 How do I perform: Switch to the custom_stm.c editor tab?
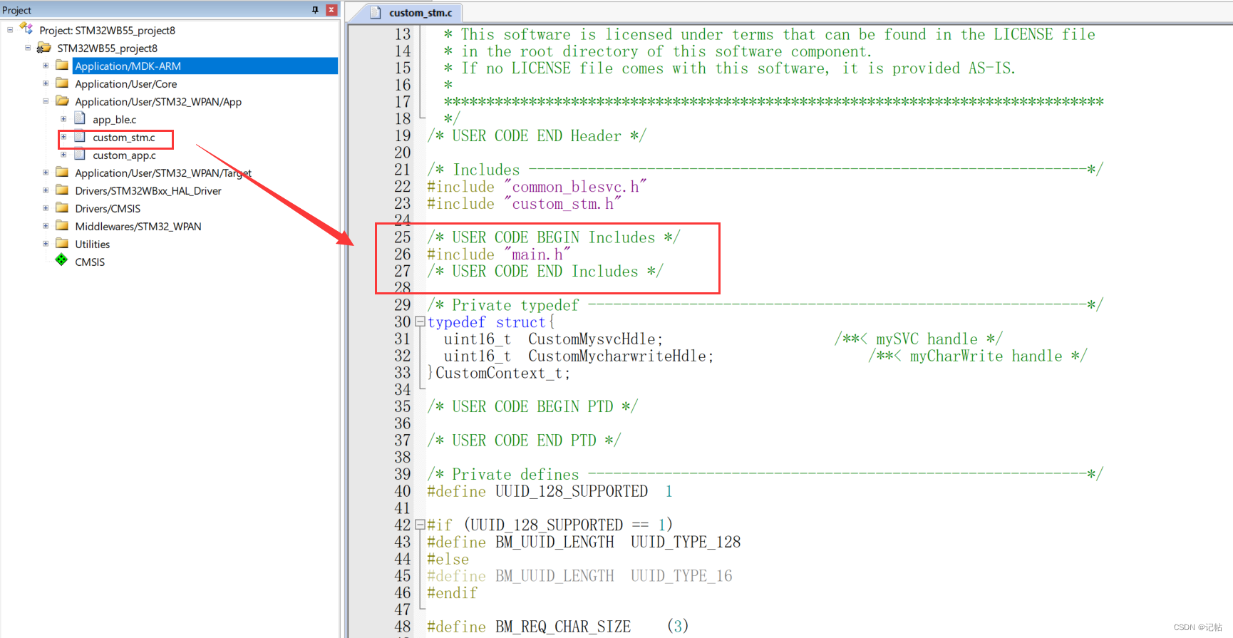click(412, 13)
